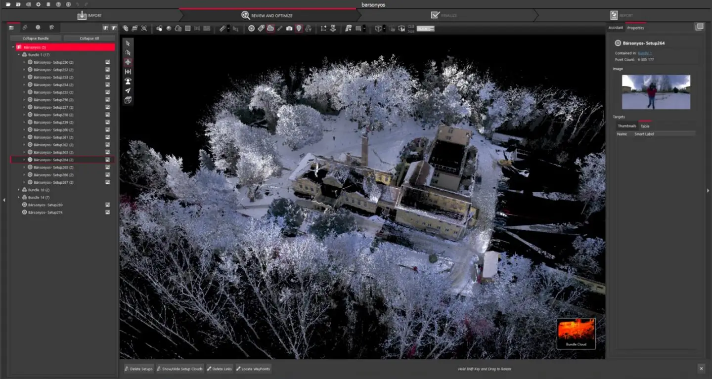Activate the paper-plane fly mode tool
This screenshot has height=379, width=712.
click(x=128, y=90)
